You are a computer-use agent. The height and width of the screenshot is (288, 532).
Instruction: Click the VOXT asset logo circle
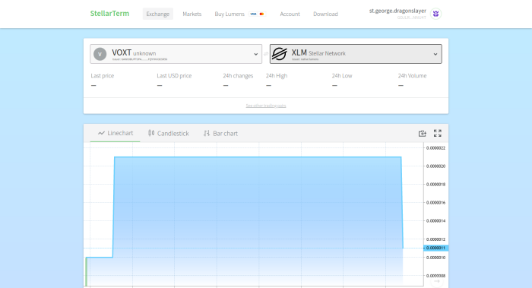(x=100, y=54)
